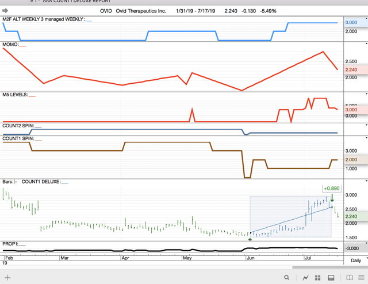368x284 pixels.
Task: Click the horizontal lines list icon
Action: [x=362, y=278]
